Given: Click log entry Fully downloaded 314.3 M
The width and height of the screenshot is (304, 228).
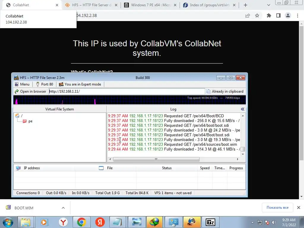Looking at the screenshot, I should click(x=174, y=149).
